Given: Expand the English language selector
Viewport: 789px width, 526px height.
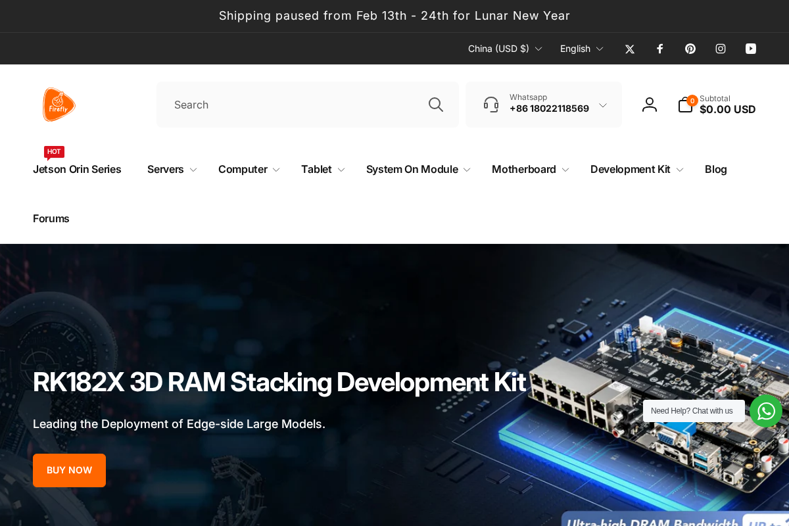Looking at the screenshot, I should point(581,49).
